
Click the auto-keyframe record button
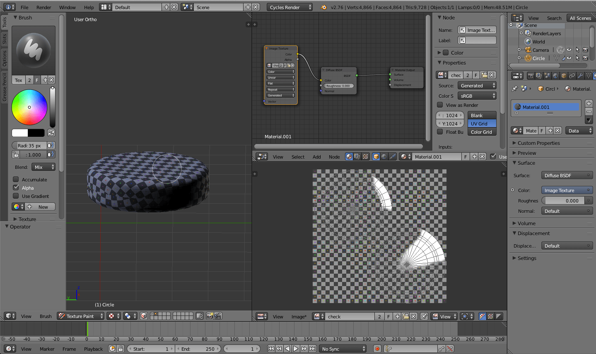tap(377, 349)
